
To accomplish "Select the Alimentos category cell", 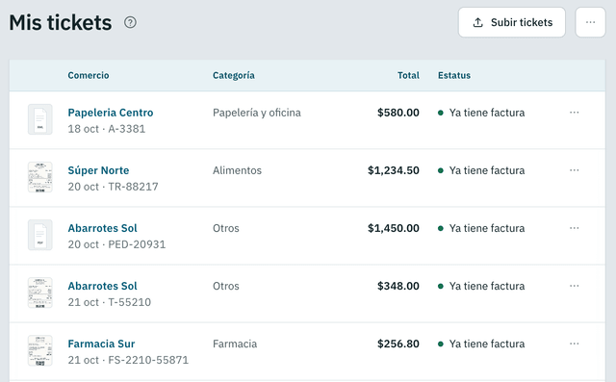I will pos(237,170).
